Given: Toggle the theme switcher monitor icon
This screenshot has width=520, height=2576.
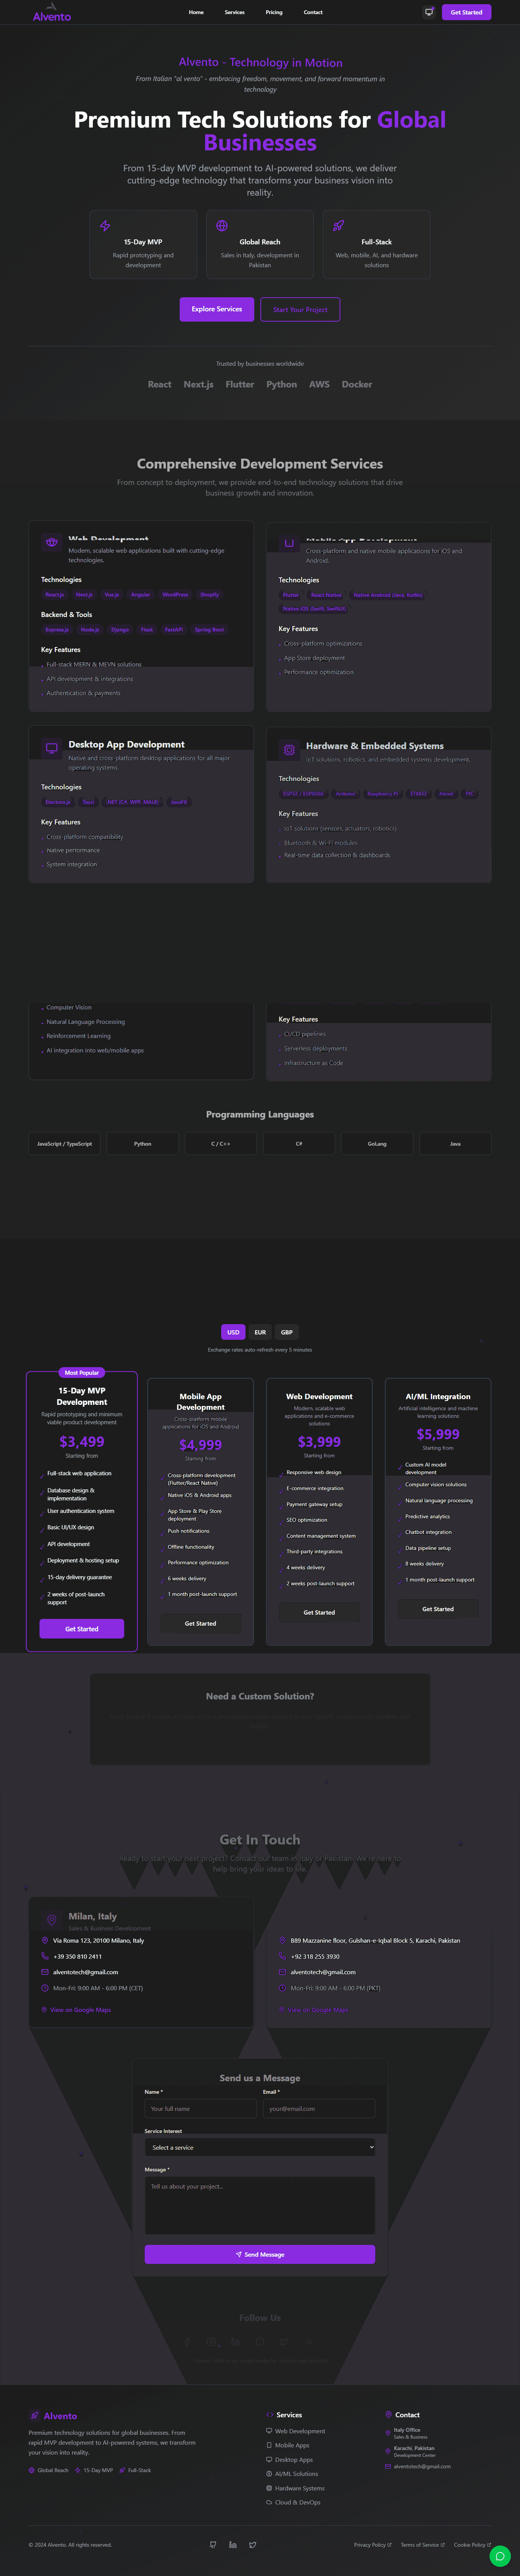Looking at the screenshot, I should 429,12.
